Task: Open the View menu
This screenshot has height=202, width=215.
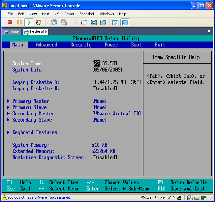Action: tap(33, 14)
